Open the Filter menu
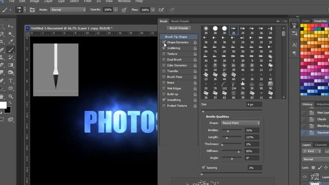This screenshot has width=329, height=185. 87,1
